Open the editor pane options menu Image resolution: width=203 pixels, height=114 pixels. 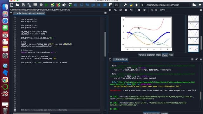(105, 13)
